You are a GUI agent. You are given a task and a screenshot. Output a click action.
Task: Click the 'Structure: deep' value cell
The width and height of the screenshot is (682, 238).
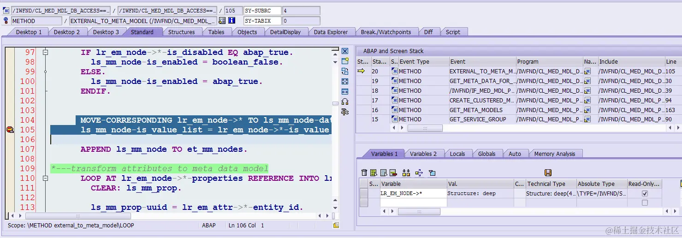(480, 194)
